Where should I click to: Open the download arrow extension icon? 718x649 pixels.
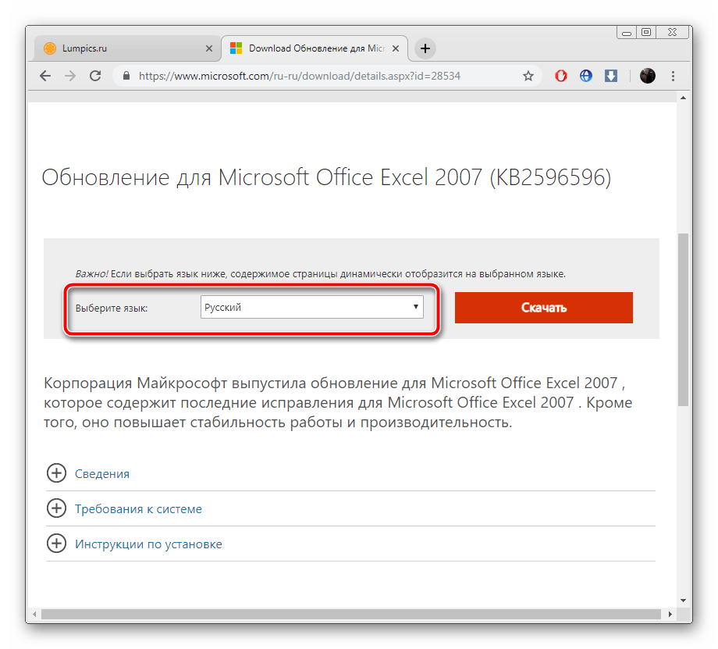611,76
